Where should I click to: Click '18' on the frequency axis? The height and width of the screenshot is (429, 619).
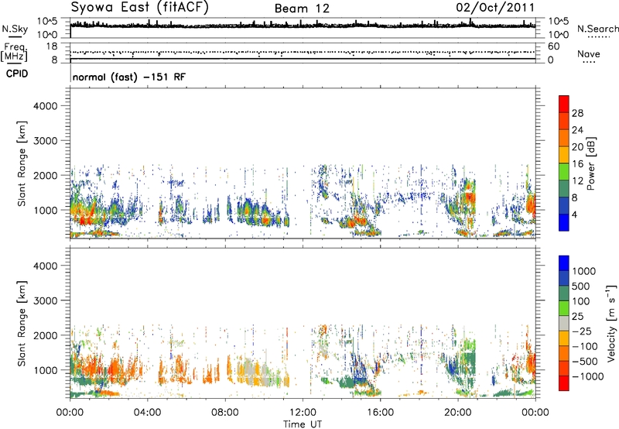(x=52, y=46)
